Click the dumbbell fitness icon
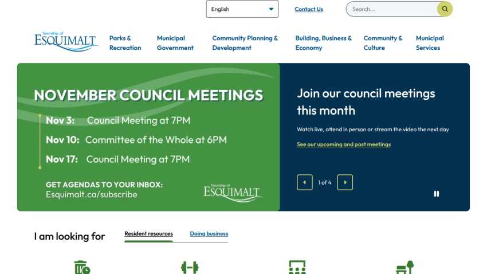Viewport: 487px width, 274px height. (190, 268)
